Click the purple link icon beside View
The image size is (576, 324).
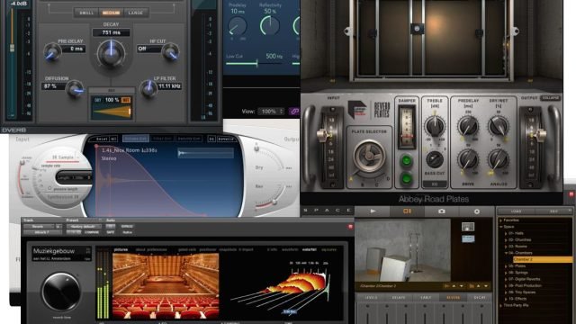(294, 111)
